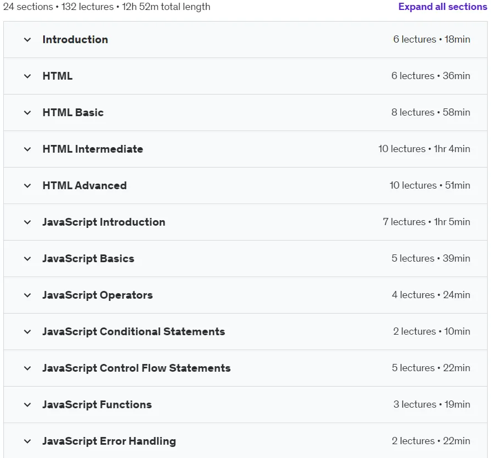The height and width of the screenshot is (458, 491).
Task: Select the JavaScript Operators section title
Action: tap(97, 295)
